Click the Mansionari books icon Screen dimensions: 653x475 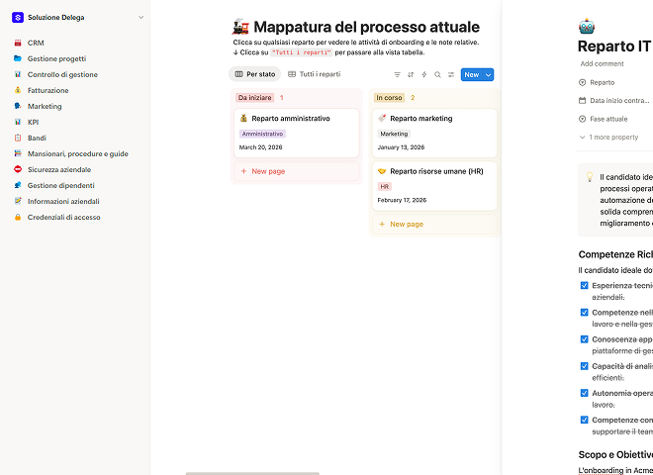18,153
